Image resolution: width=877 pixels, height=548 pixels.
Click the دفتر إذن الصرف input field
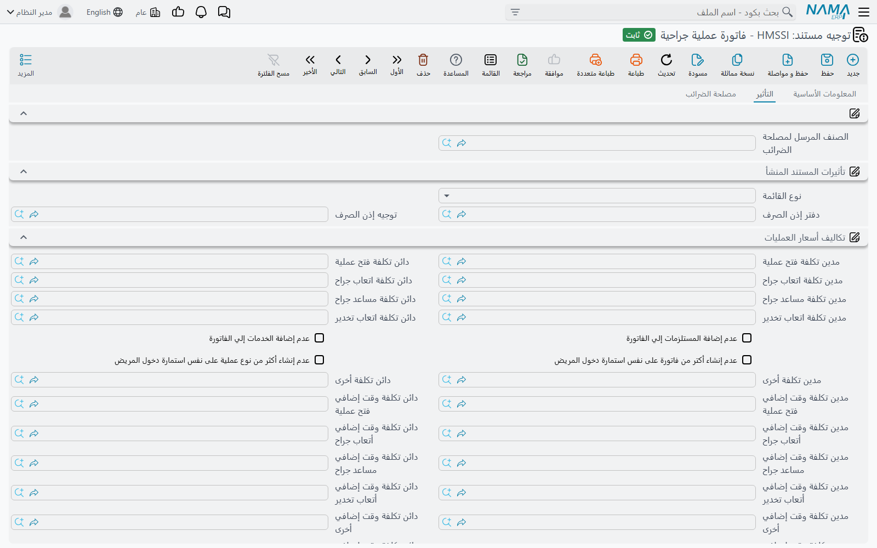click(597, 214)
